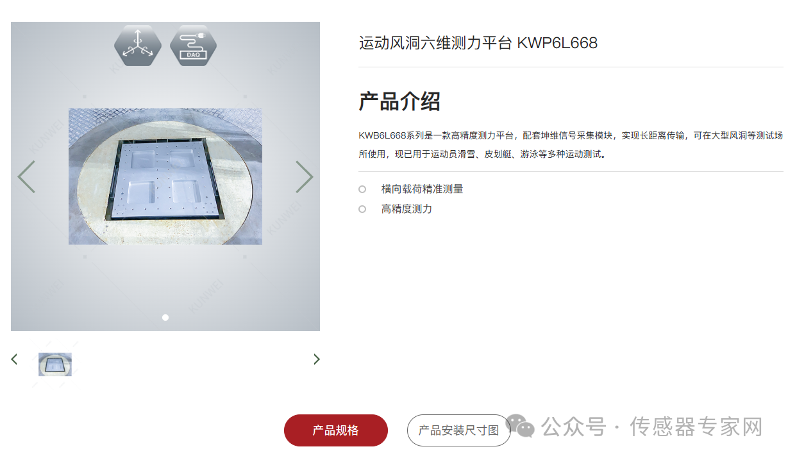The image size is (788, 458).
Task: Click the small thumbnail strip right arrow
Action: coord(316,359)
